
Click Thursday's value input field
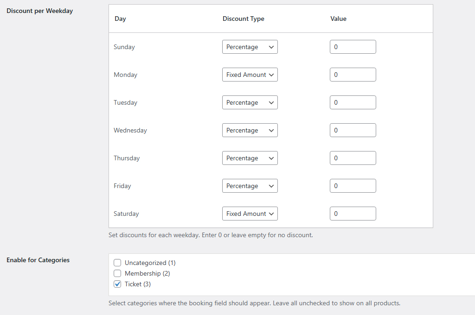pyautogui.click(x=353, y=158)
